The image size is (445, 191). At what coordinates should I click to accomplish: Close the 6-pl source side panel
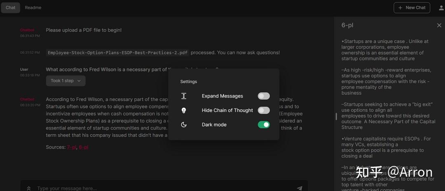(439, 25)
